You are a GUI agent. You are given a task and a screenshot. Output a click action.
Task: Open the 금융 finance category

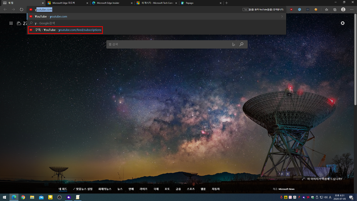[x=178, y=189]
